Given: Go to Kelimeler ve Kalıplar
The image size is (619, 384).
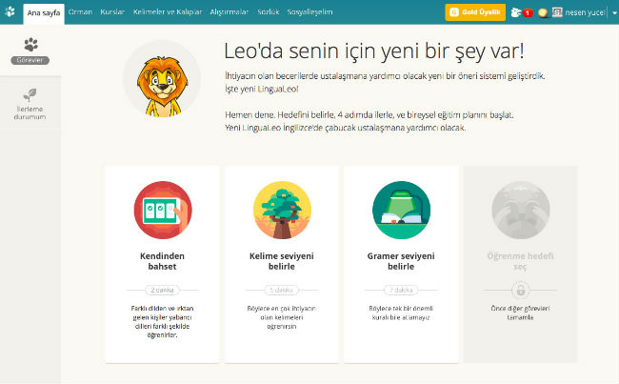Looking at the screenshot, I should click(167, 12).
